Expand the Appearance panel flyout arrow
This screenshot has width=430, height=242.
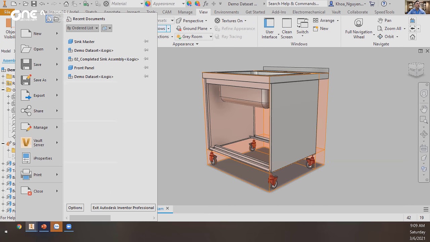click(x=197, y=44)
